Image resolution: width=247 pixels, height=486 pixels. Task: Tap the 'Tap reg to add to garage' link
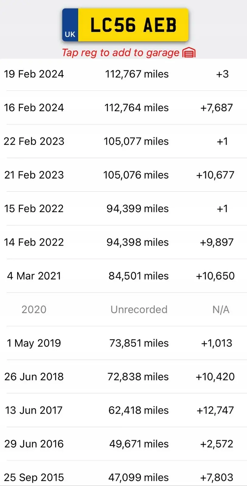point(121,53)
